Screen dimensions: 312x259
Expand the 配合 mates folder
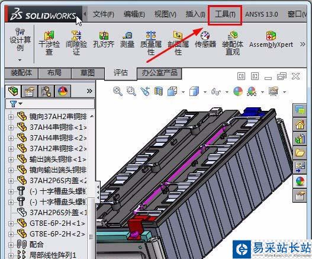click(11, 245)
